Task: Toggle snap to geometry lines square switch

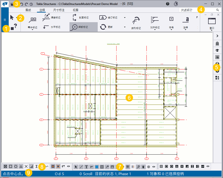Action: pos(11,166)
